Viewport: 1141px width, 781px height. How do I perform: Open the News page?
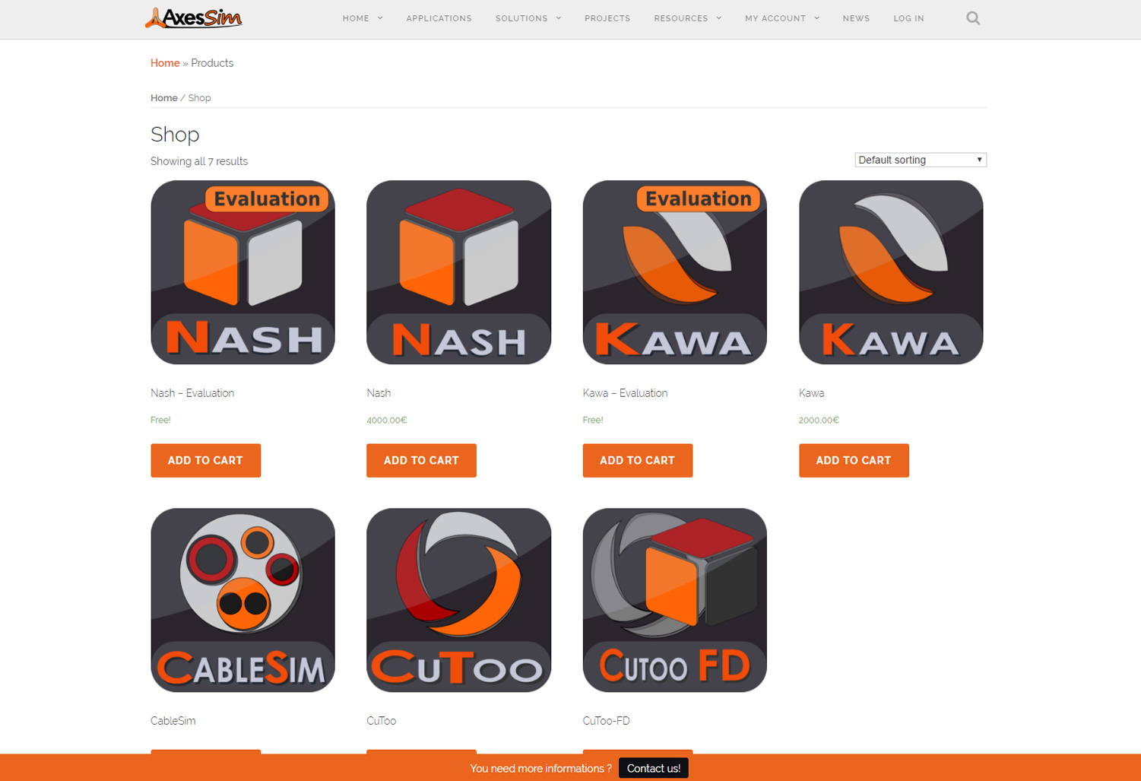tap(856, 18)
